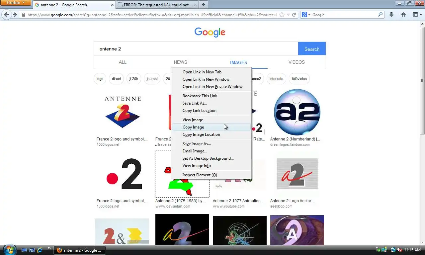425x255 pixels.
Task: Launch Internet Explorer from quick launch
Action: click(x=40, y=250)
